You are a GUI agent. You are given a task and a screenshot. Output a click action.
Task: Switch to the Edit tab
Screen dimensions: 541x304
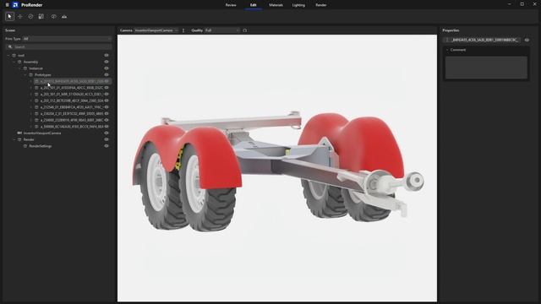click(254, 5)
